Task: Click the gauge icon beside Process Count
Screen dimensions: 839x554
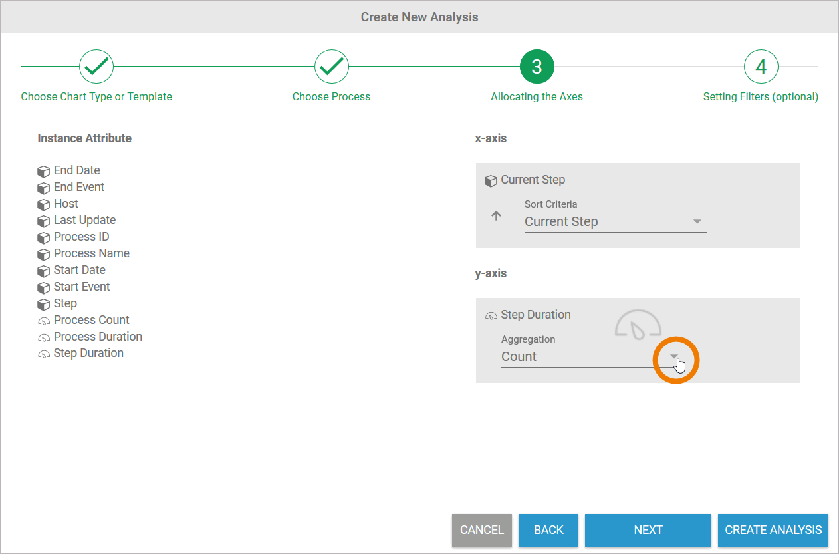Action: (x=44, y=321)
